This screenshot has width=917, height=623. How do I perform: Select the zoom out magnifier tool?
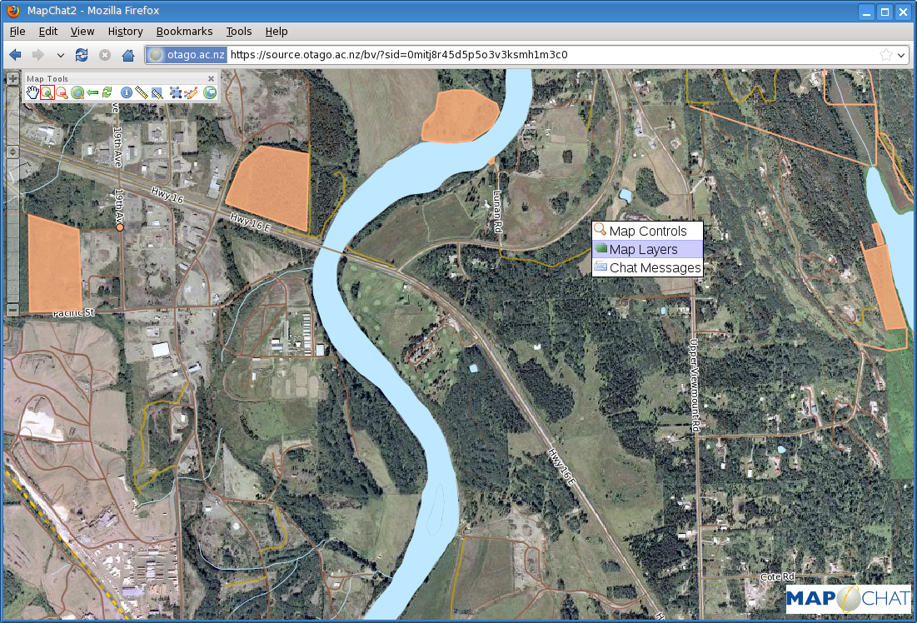pyautogui.click(x=62, y=92)
